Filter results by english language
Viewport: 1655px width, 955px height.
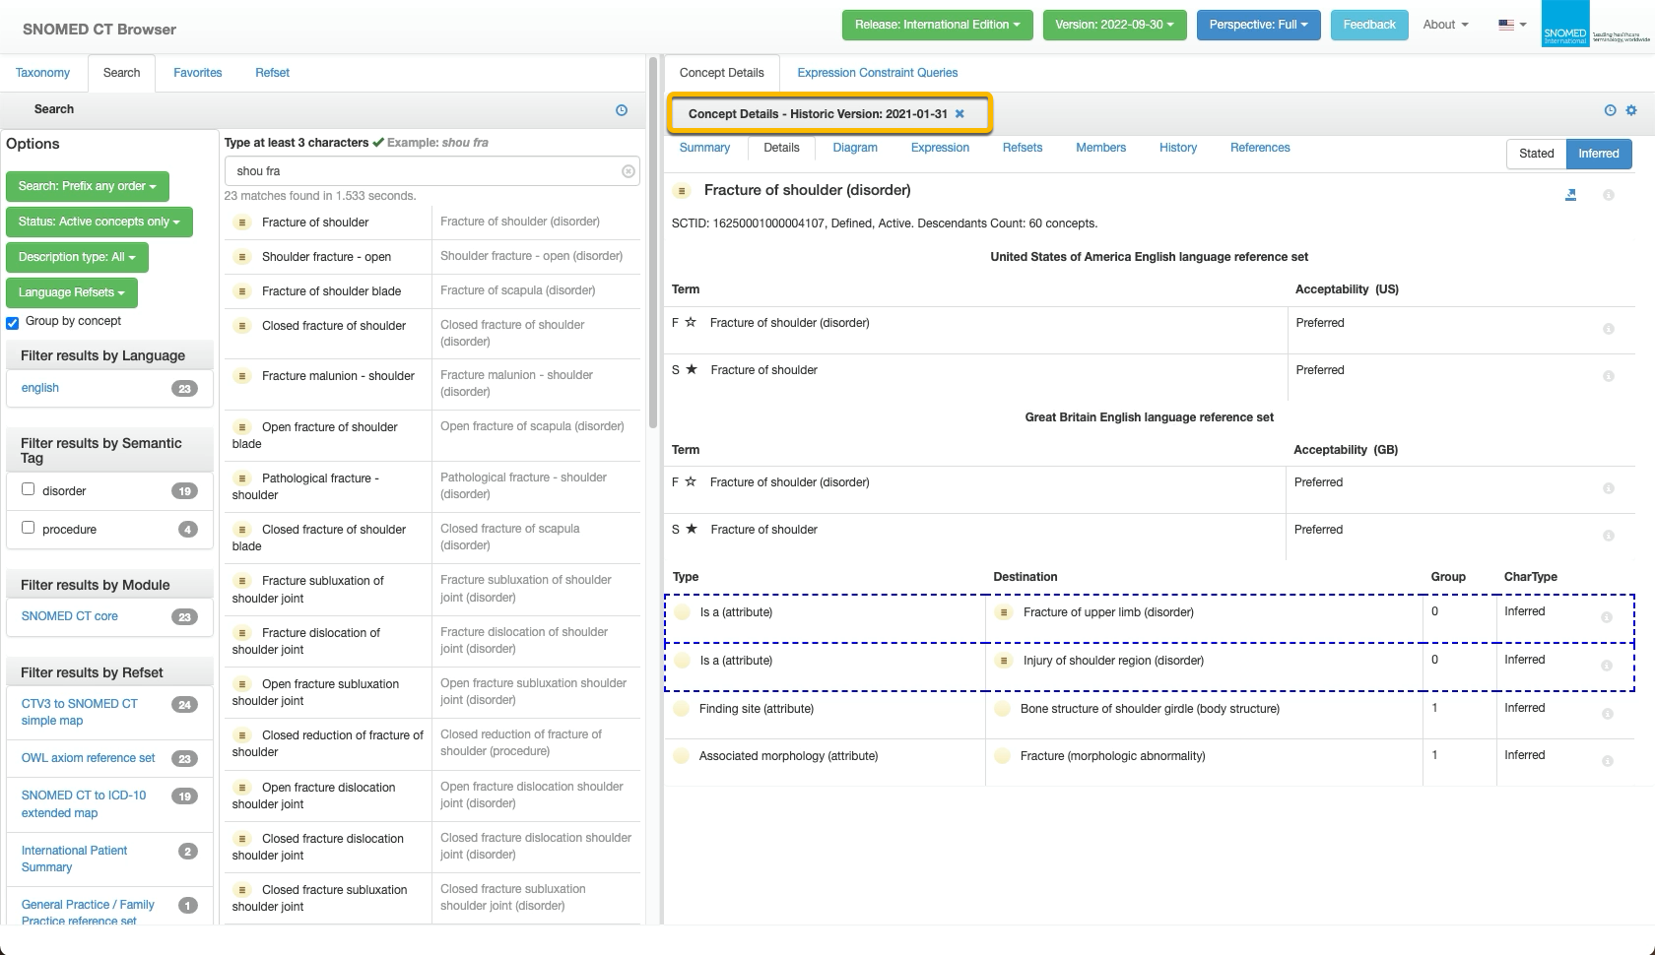[x=40, y=388]
